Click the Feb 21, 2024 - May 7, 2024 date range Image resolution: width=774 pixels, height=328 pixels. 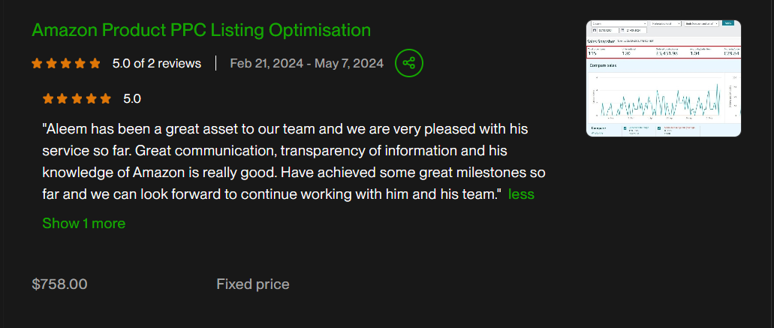306,64
